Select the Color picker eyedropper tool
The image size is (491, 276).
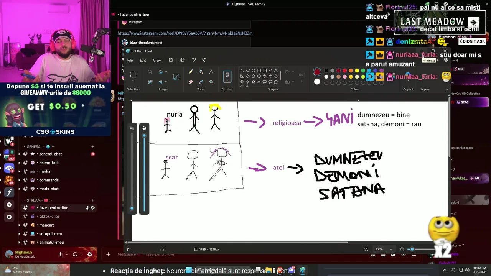coord(201,82)
